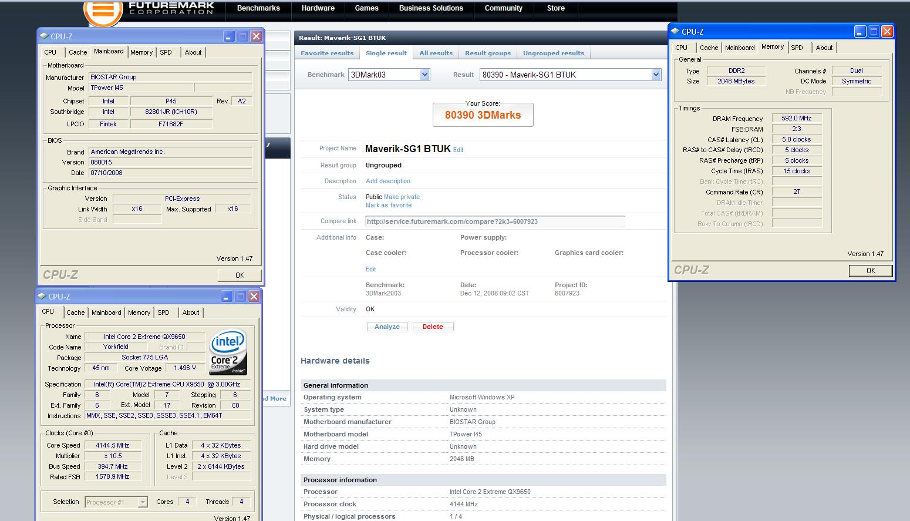Click the Mark as favorite link
The image size is (910, 521).
tap(389, 205)
